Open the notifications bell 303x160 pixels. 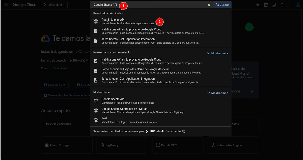point(282,5)
